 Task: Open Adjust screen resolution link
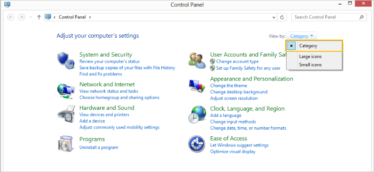234,98
